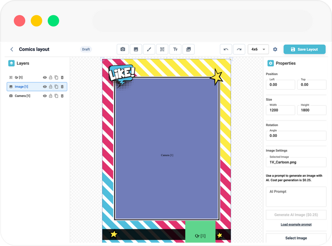Add a text element from the toolbar
The height and width of the screenshot is (246, 332).
176,49
